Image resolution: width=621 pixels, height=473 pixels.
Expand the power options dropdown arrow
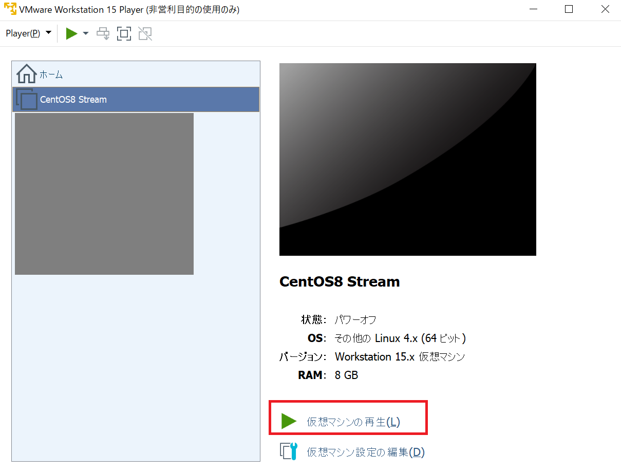point(85,33)
